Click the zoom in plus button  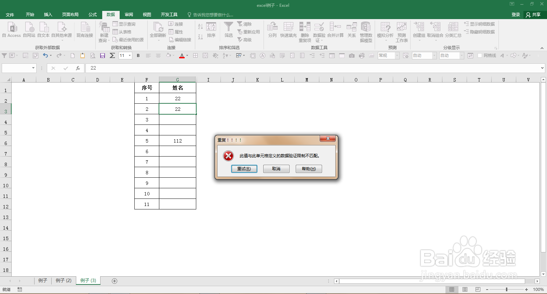[526, 290]
